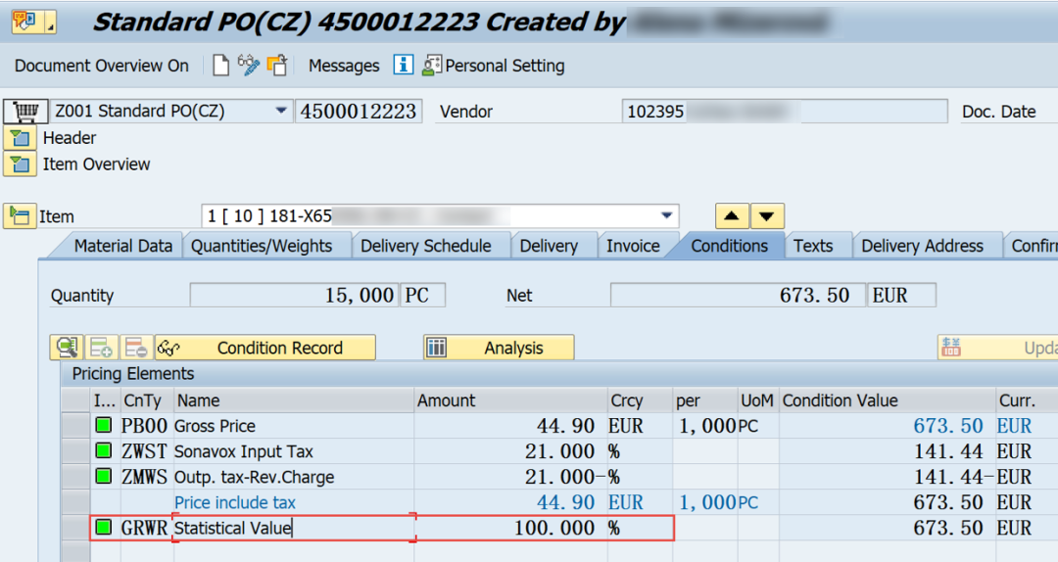The height and width of the screenshot is (562, 1058).
Task: Select the row selector for GRWR
Action: [75, 528]
